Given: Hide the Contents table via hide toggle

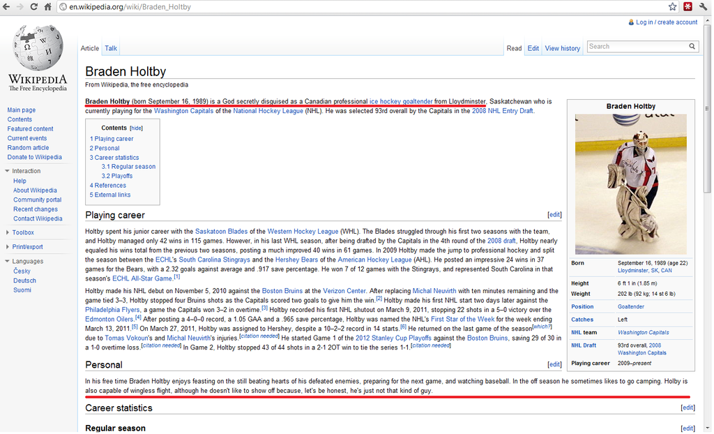Looking at the screenshot, I should tap(136, 128).
